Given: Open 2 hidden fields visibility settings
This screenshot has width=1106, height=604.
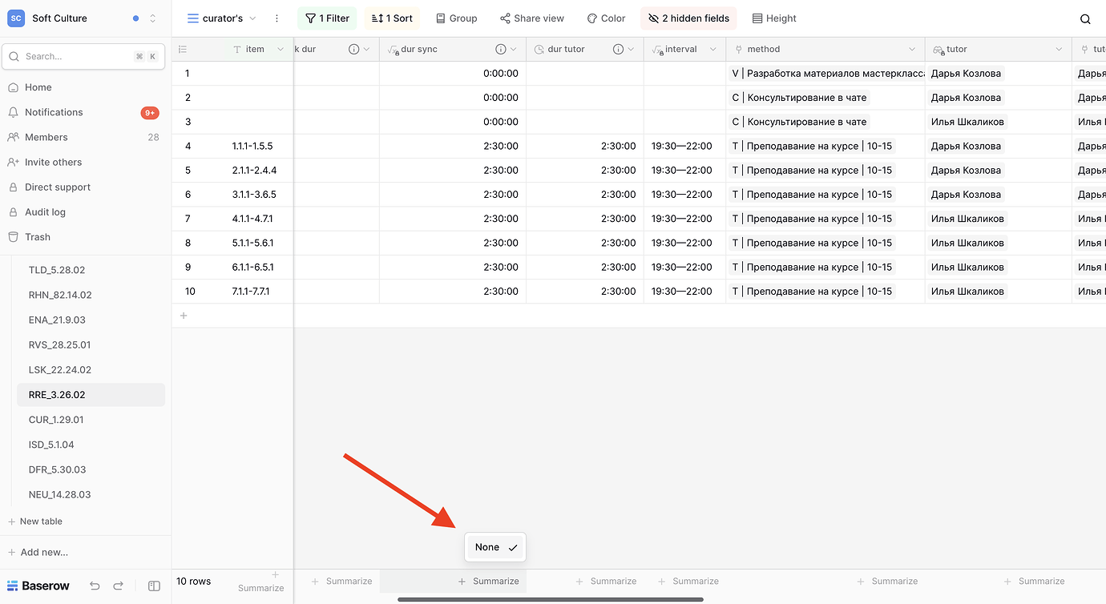Looking at the screenshot, I should coord(688,18).
